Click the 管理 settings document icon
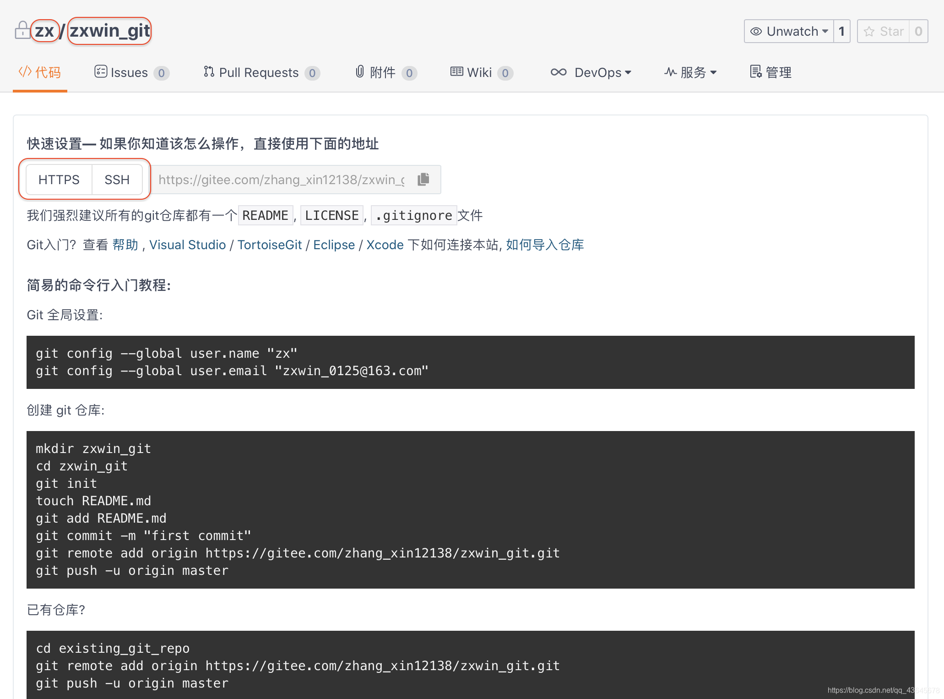This screenshot has height=699, width=944. (x=756, y=72)
